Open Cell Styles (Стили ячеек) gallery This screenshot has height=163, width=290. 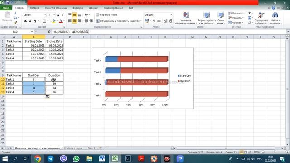tap(221, 18)
